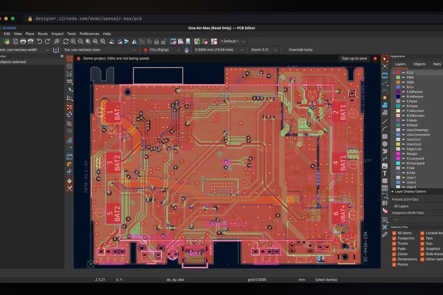Click the Margin layer color swatch
Viewport: 443px width, 295px height.
pos(398,154)
